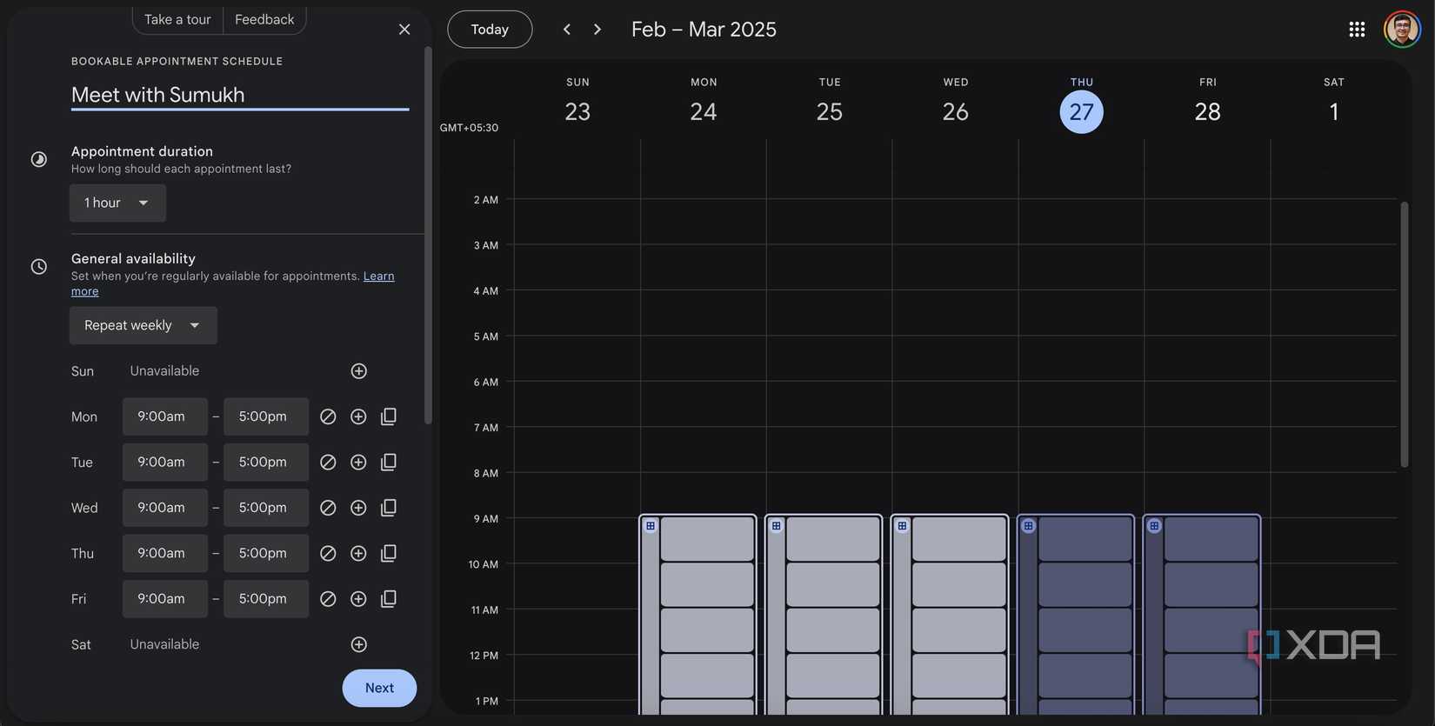Change Friday end time 5:00pm
This screenshot has width=1435, height=726.
266,599
